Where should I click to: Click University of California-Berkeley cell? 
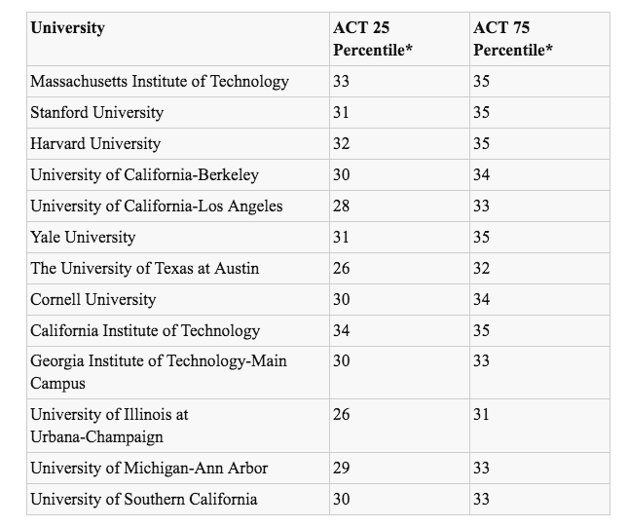coord(144,175)
